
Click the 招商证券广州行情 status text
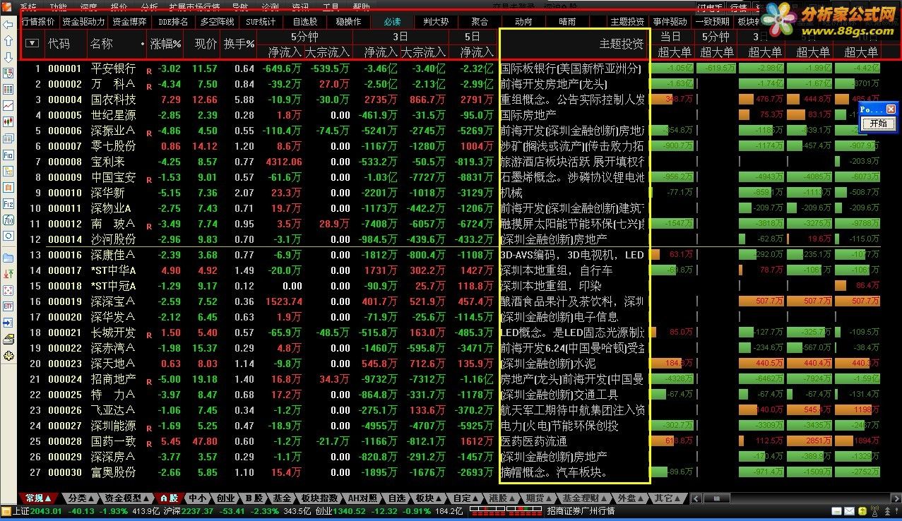coord(581,511)
